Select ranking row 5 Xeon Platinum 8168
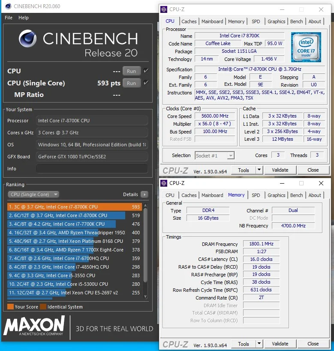This screenshot has width=334, height=351. 75,241
